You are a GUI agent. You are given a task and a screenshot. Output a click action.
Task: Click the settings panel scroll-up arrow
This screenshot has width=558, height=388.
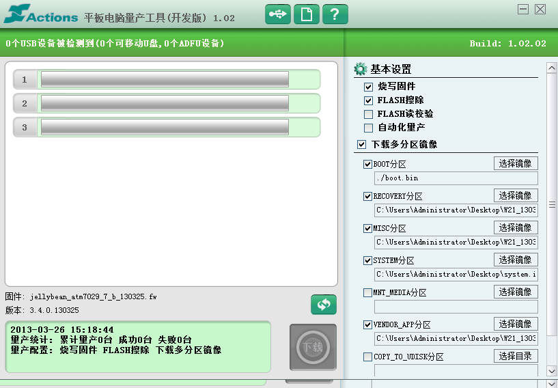tap(552, 68)
